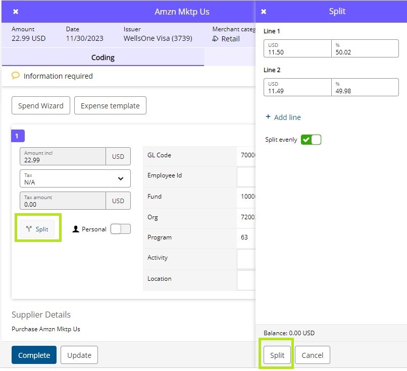The image size is (407, 371).
Task: Switch to the Coding tab
Action: tap(103, 57)
